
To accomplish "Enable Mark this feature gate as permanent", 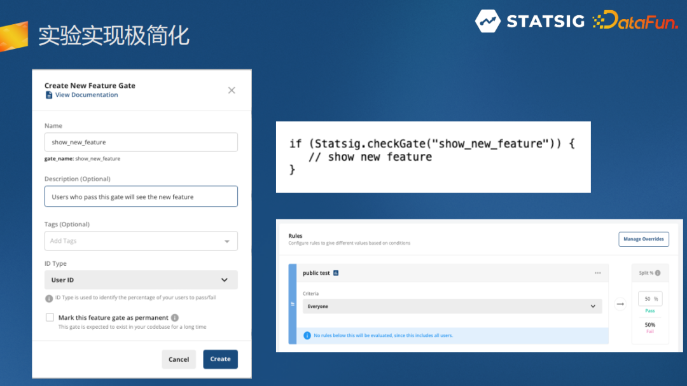I will 50,317.
